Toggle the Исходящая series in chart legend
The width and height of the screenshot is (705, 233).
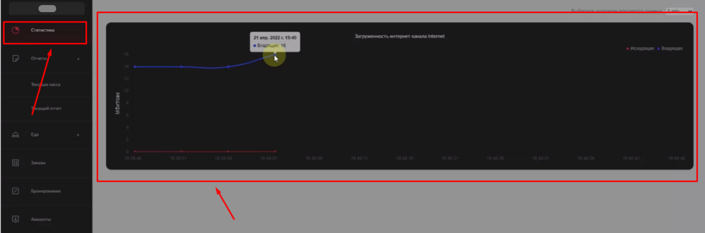click(x=641, y=48)
